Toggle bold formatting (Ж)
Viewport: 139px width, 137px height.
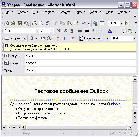[x=59, y=31]
